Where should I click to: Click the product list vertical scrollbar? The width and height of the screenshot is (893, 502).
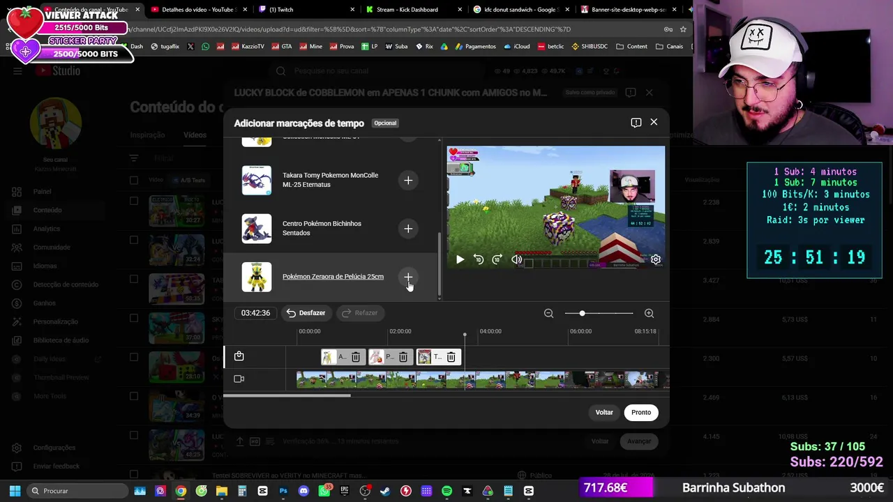point(439,264)
